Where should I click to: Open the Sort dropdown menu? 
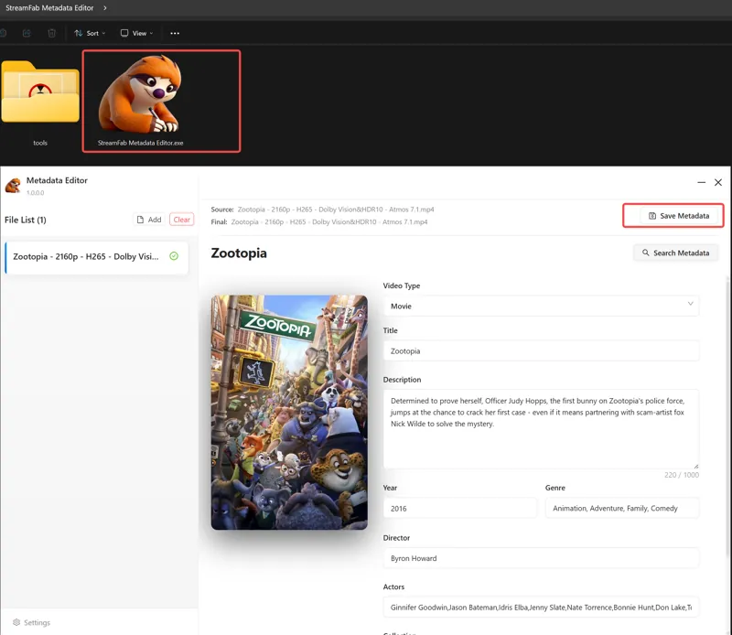coord(90,33)
